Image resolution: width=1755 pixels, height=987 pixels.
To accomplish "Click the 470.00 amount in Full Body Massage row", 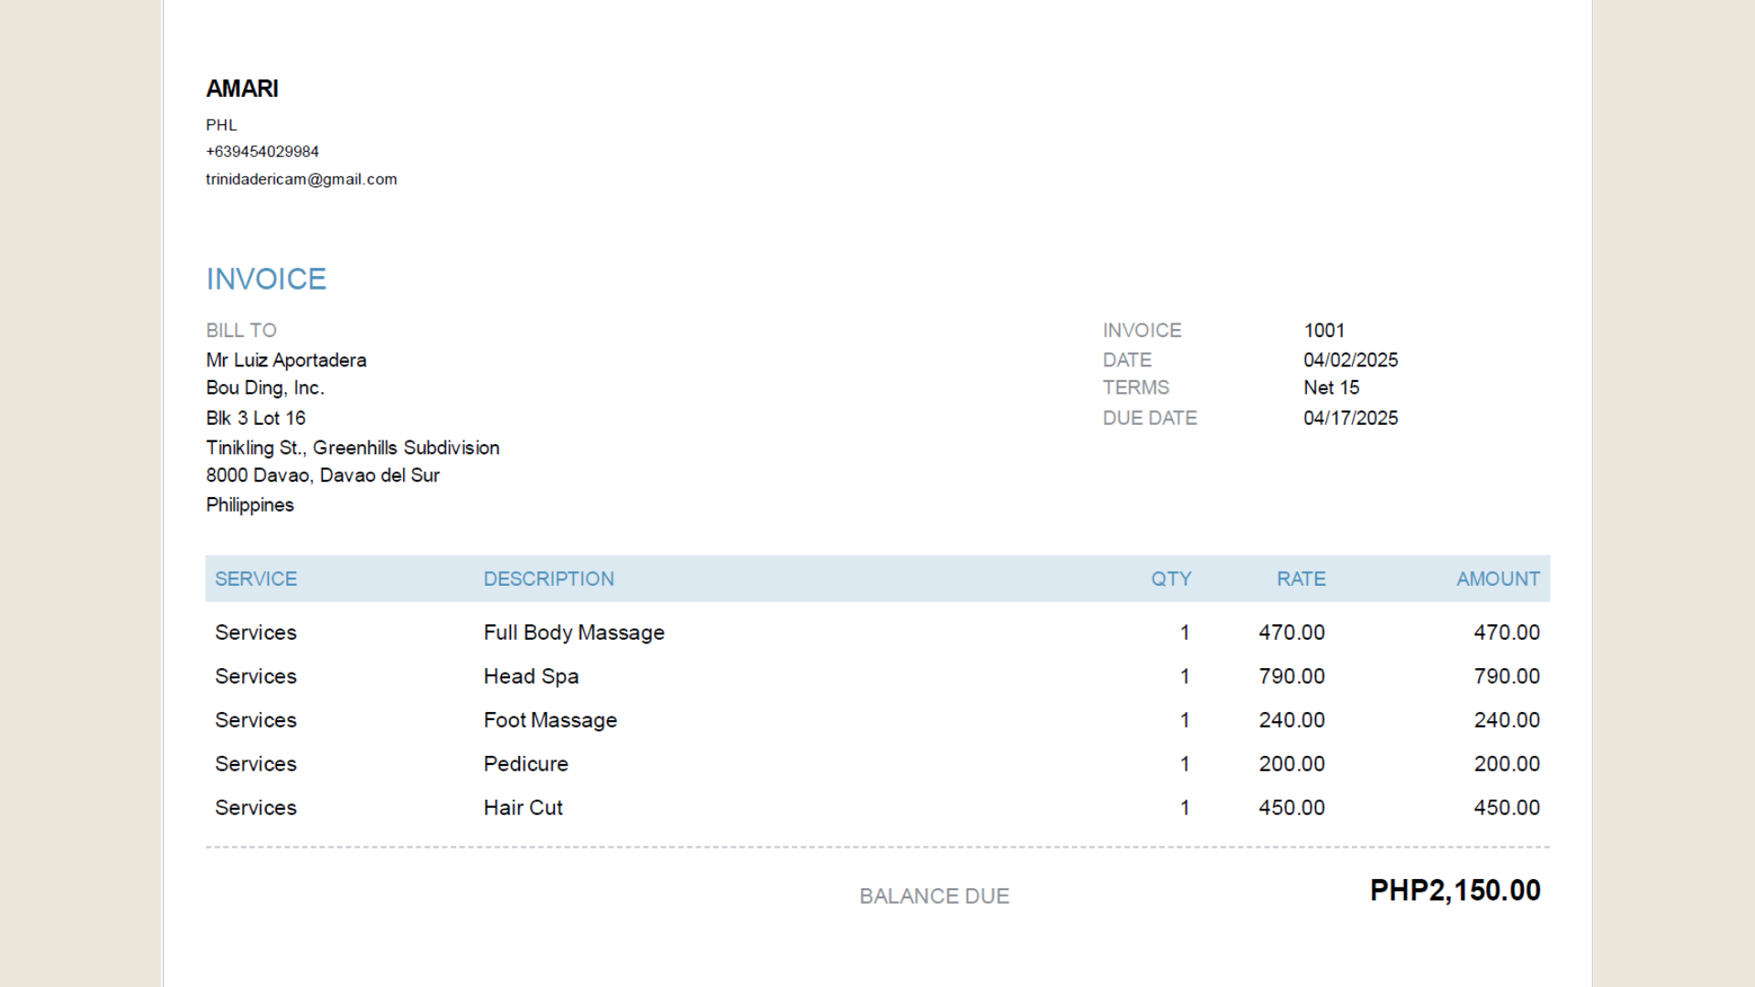I will (x=1507, y=632).
